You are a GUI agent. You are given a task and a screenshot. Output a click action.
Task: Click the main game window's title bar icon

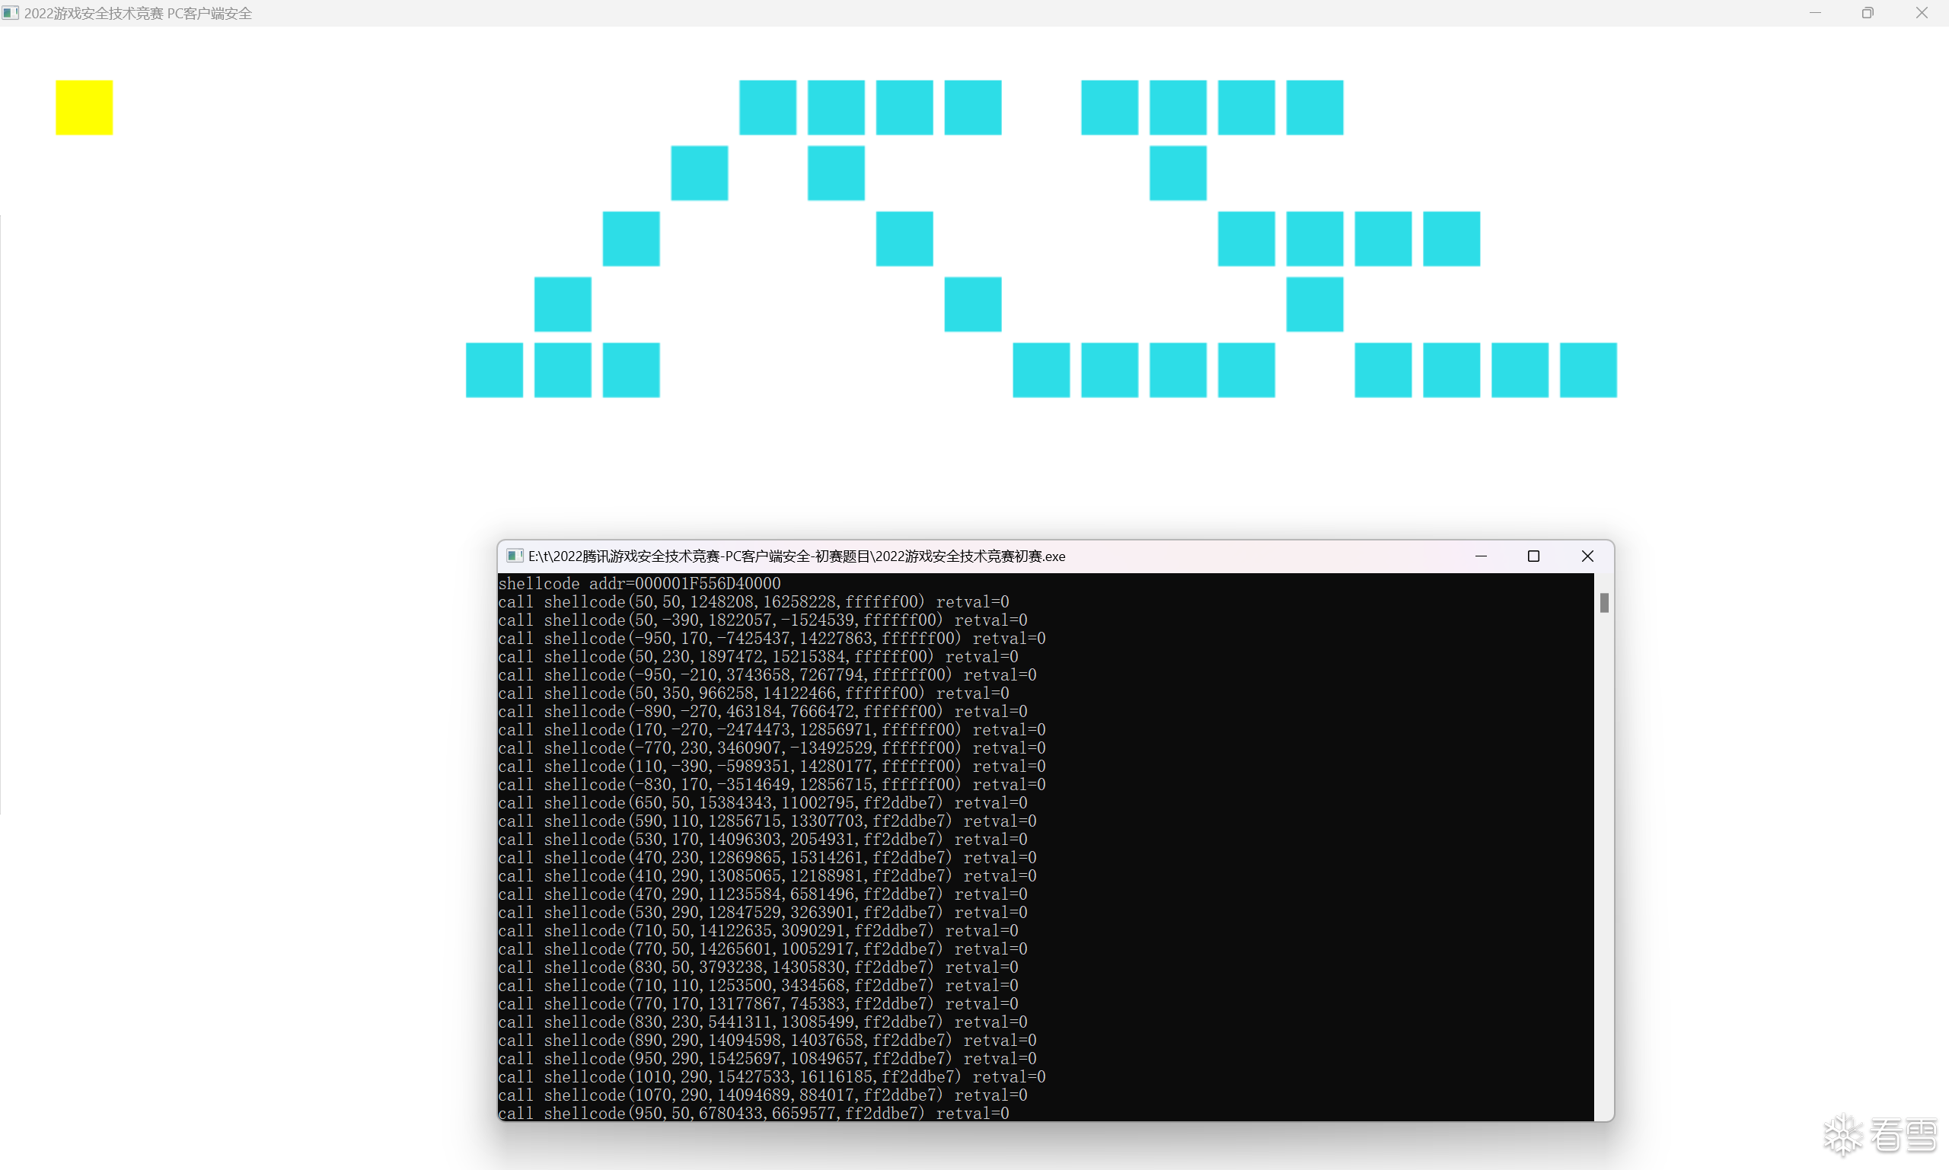10,13
